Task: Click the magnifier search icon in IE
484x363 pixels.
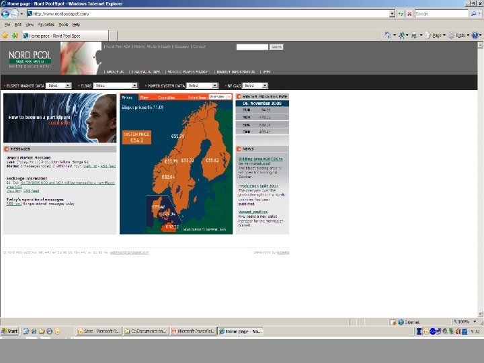Action: pyautogui.click(x=473, y=13)
